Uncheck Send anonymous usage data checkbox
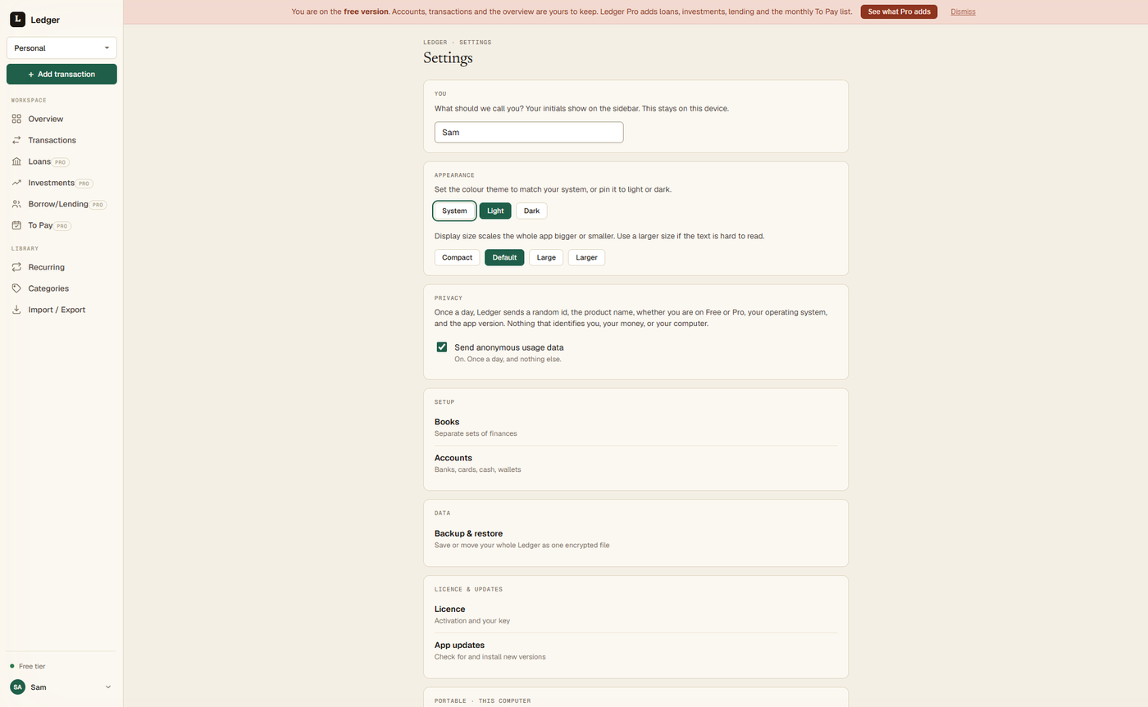 coord(442,347)
